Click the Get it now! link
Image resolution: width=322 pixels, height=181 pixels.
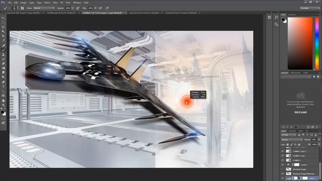[x=301, y=112]
